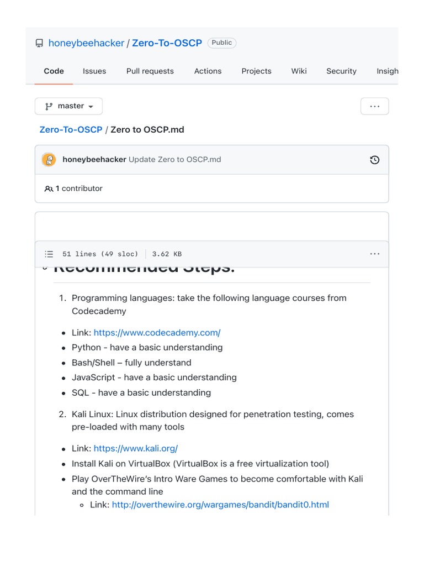This screenshot has height=566, width=424.
Task: Open commit history clock icon
Action: [375, 160]
